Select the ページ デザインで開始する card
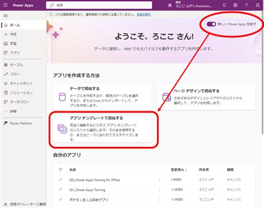Screen dimensions: 264x208 206,97
